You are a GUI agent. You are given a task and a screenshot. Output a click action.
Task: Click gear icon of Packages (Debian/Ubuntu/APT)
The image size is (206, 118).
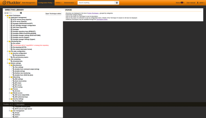11,23
